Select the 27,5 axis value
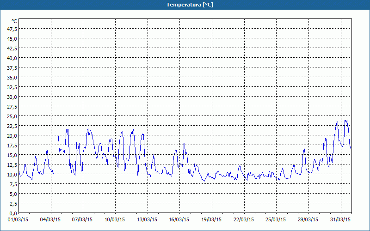This screenshot has width=370, height=231. [x=12, y=107]
